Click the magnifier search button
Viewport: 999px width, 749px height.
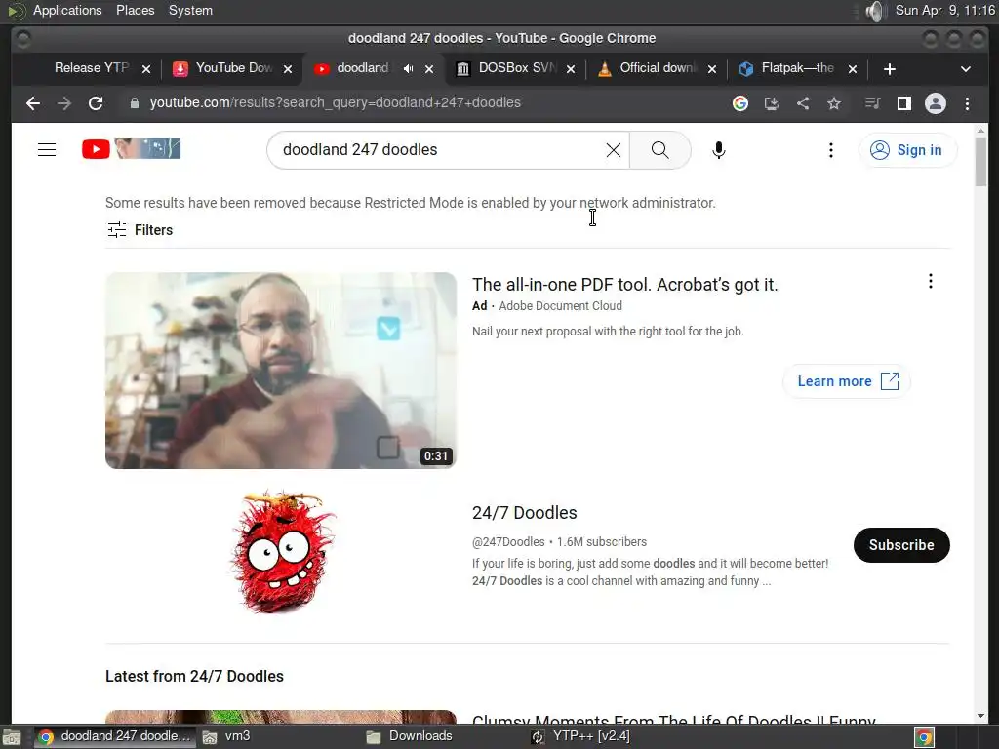click(x=660, y=150)
